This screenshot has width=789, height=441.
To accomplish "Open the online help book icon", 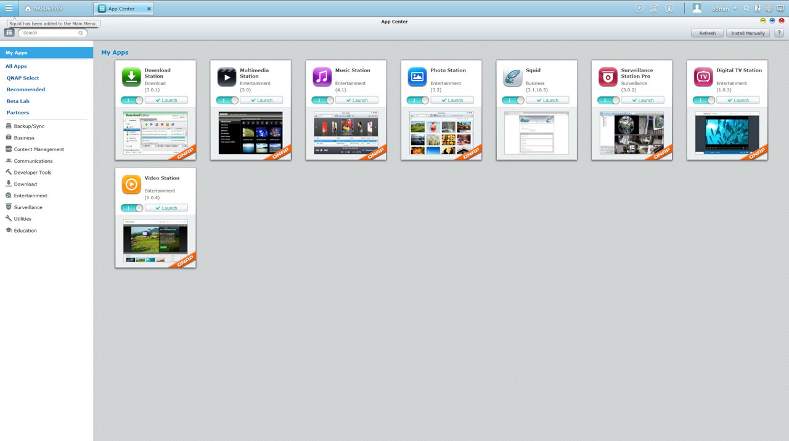I will [758, 9].
